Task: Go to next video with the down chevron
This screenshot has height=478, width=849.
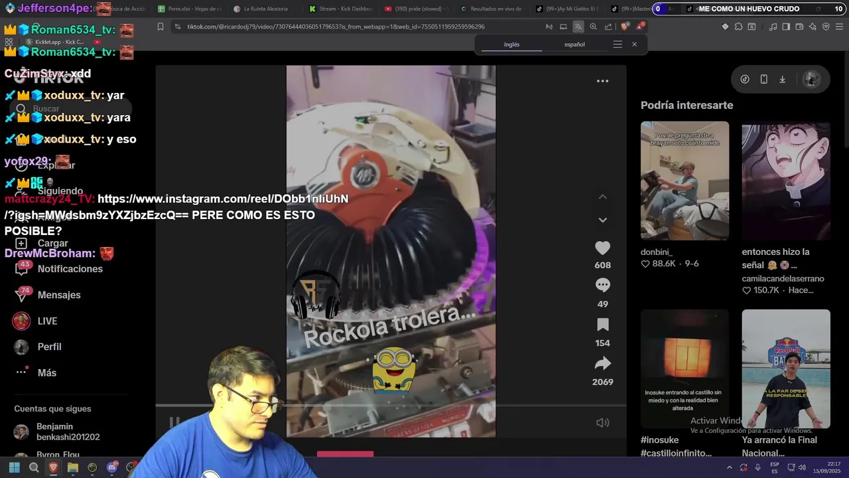Action: coord(602,220)
